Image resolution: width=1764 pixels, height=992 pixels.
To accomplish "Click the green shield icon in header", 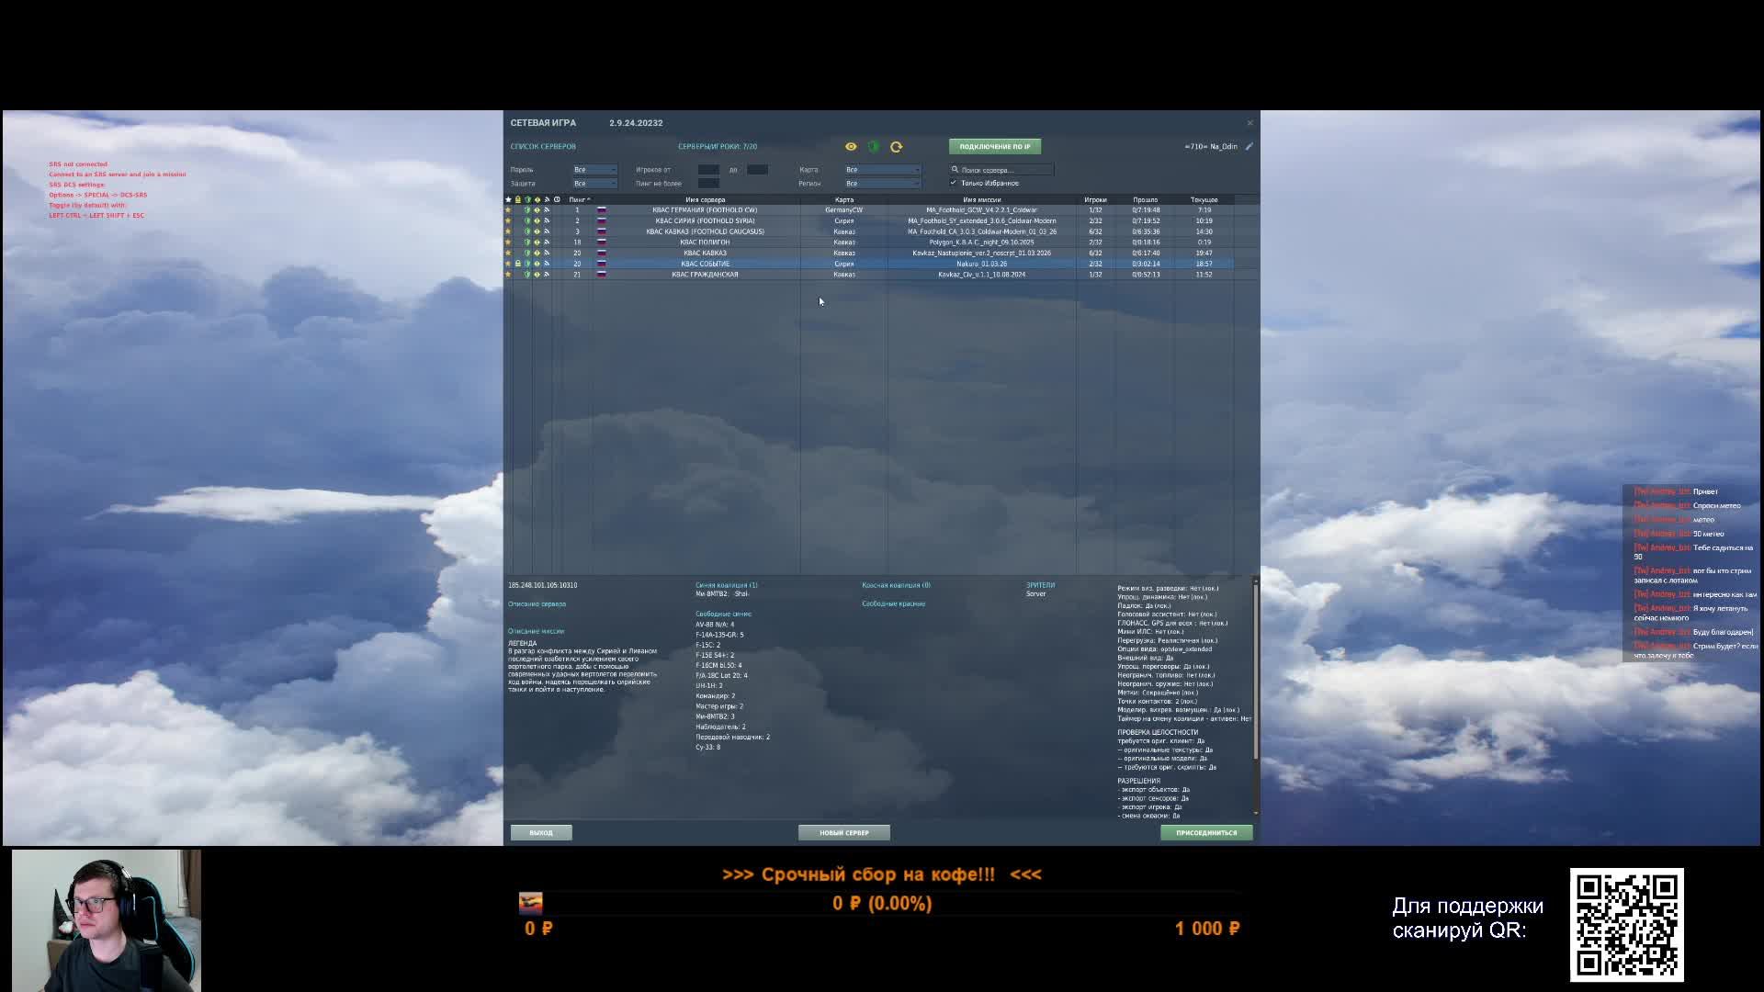I will (x=874, y=147).
